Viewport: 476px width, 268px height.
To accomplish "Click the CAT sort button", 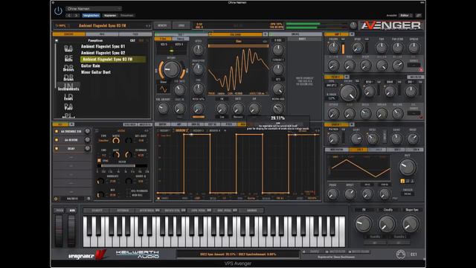I will [132, 40].
